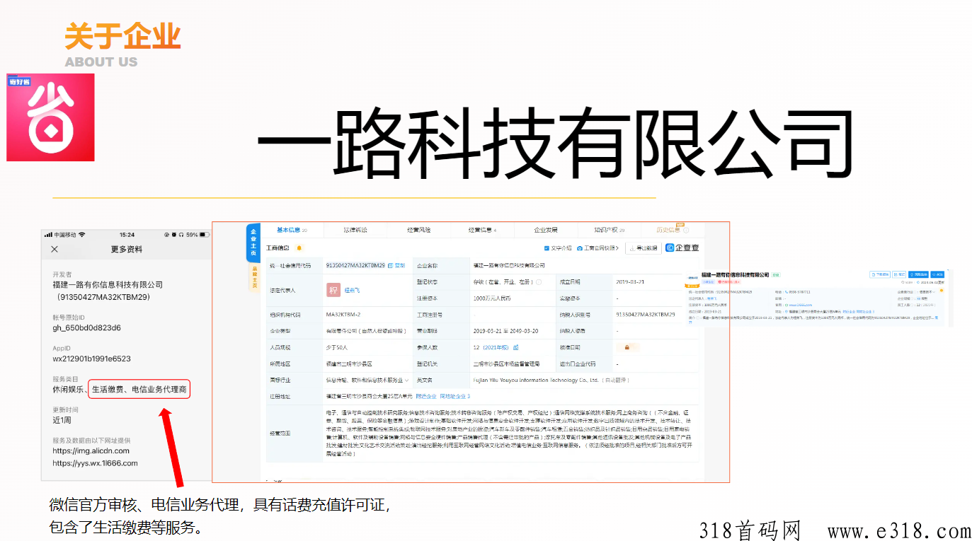This screenshot has height=541, width=972.
Task: Click the 风险监控 button in the summary card
Action: tap(919, 274)
